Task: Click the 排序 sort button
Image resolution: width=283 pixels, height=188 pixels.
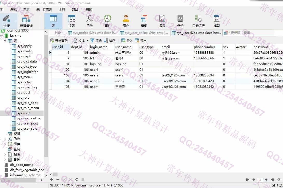Action: click(110, 41)
